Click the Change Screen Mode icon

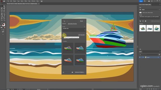pyautogui.click(x=3, y=32)
